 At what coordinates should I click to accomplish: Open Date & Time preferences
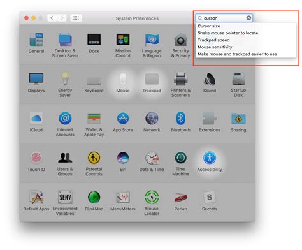[152, 161]
